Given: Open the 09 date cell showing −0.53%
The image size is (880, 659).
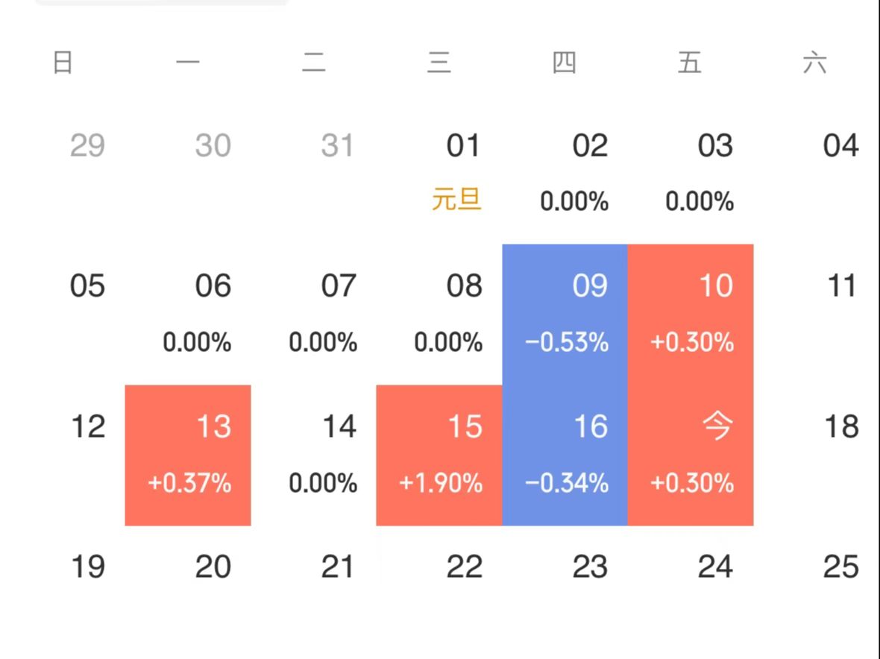Looking at the screenshot, I should click(x=565, y=314).
